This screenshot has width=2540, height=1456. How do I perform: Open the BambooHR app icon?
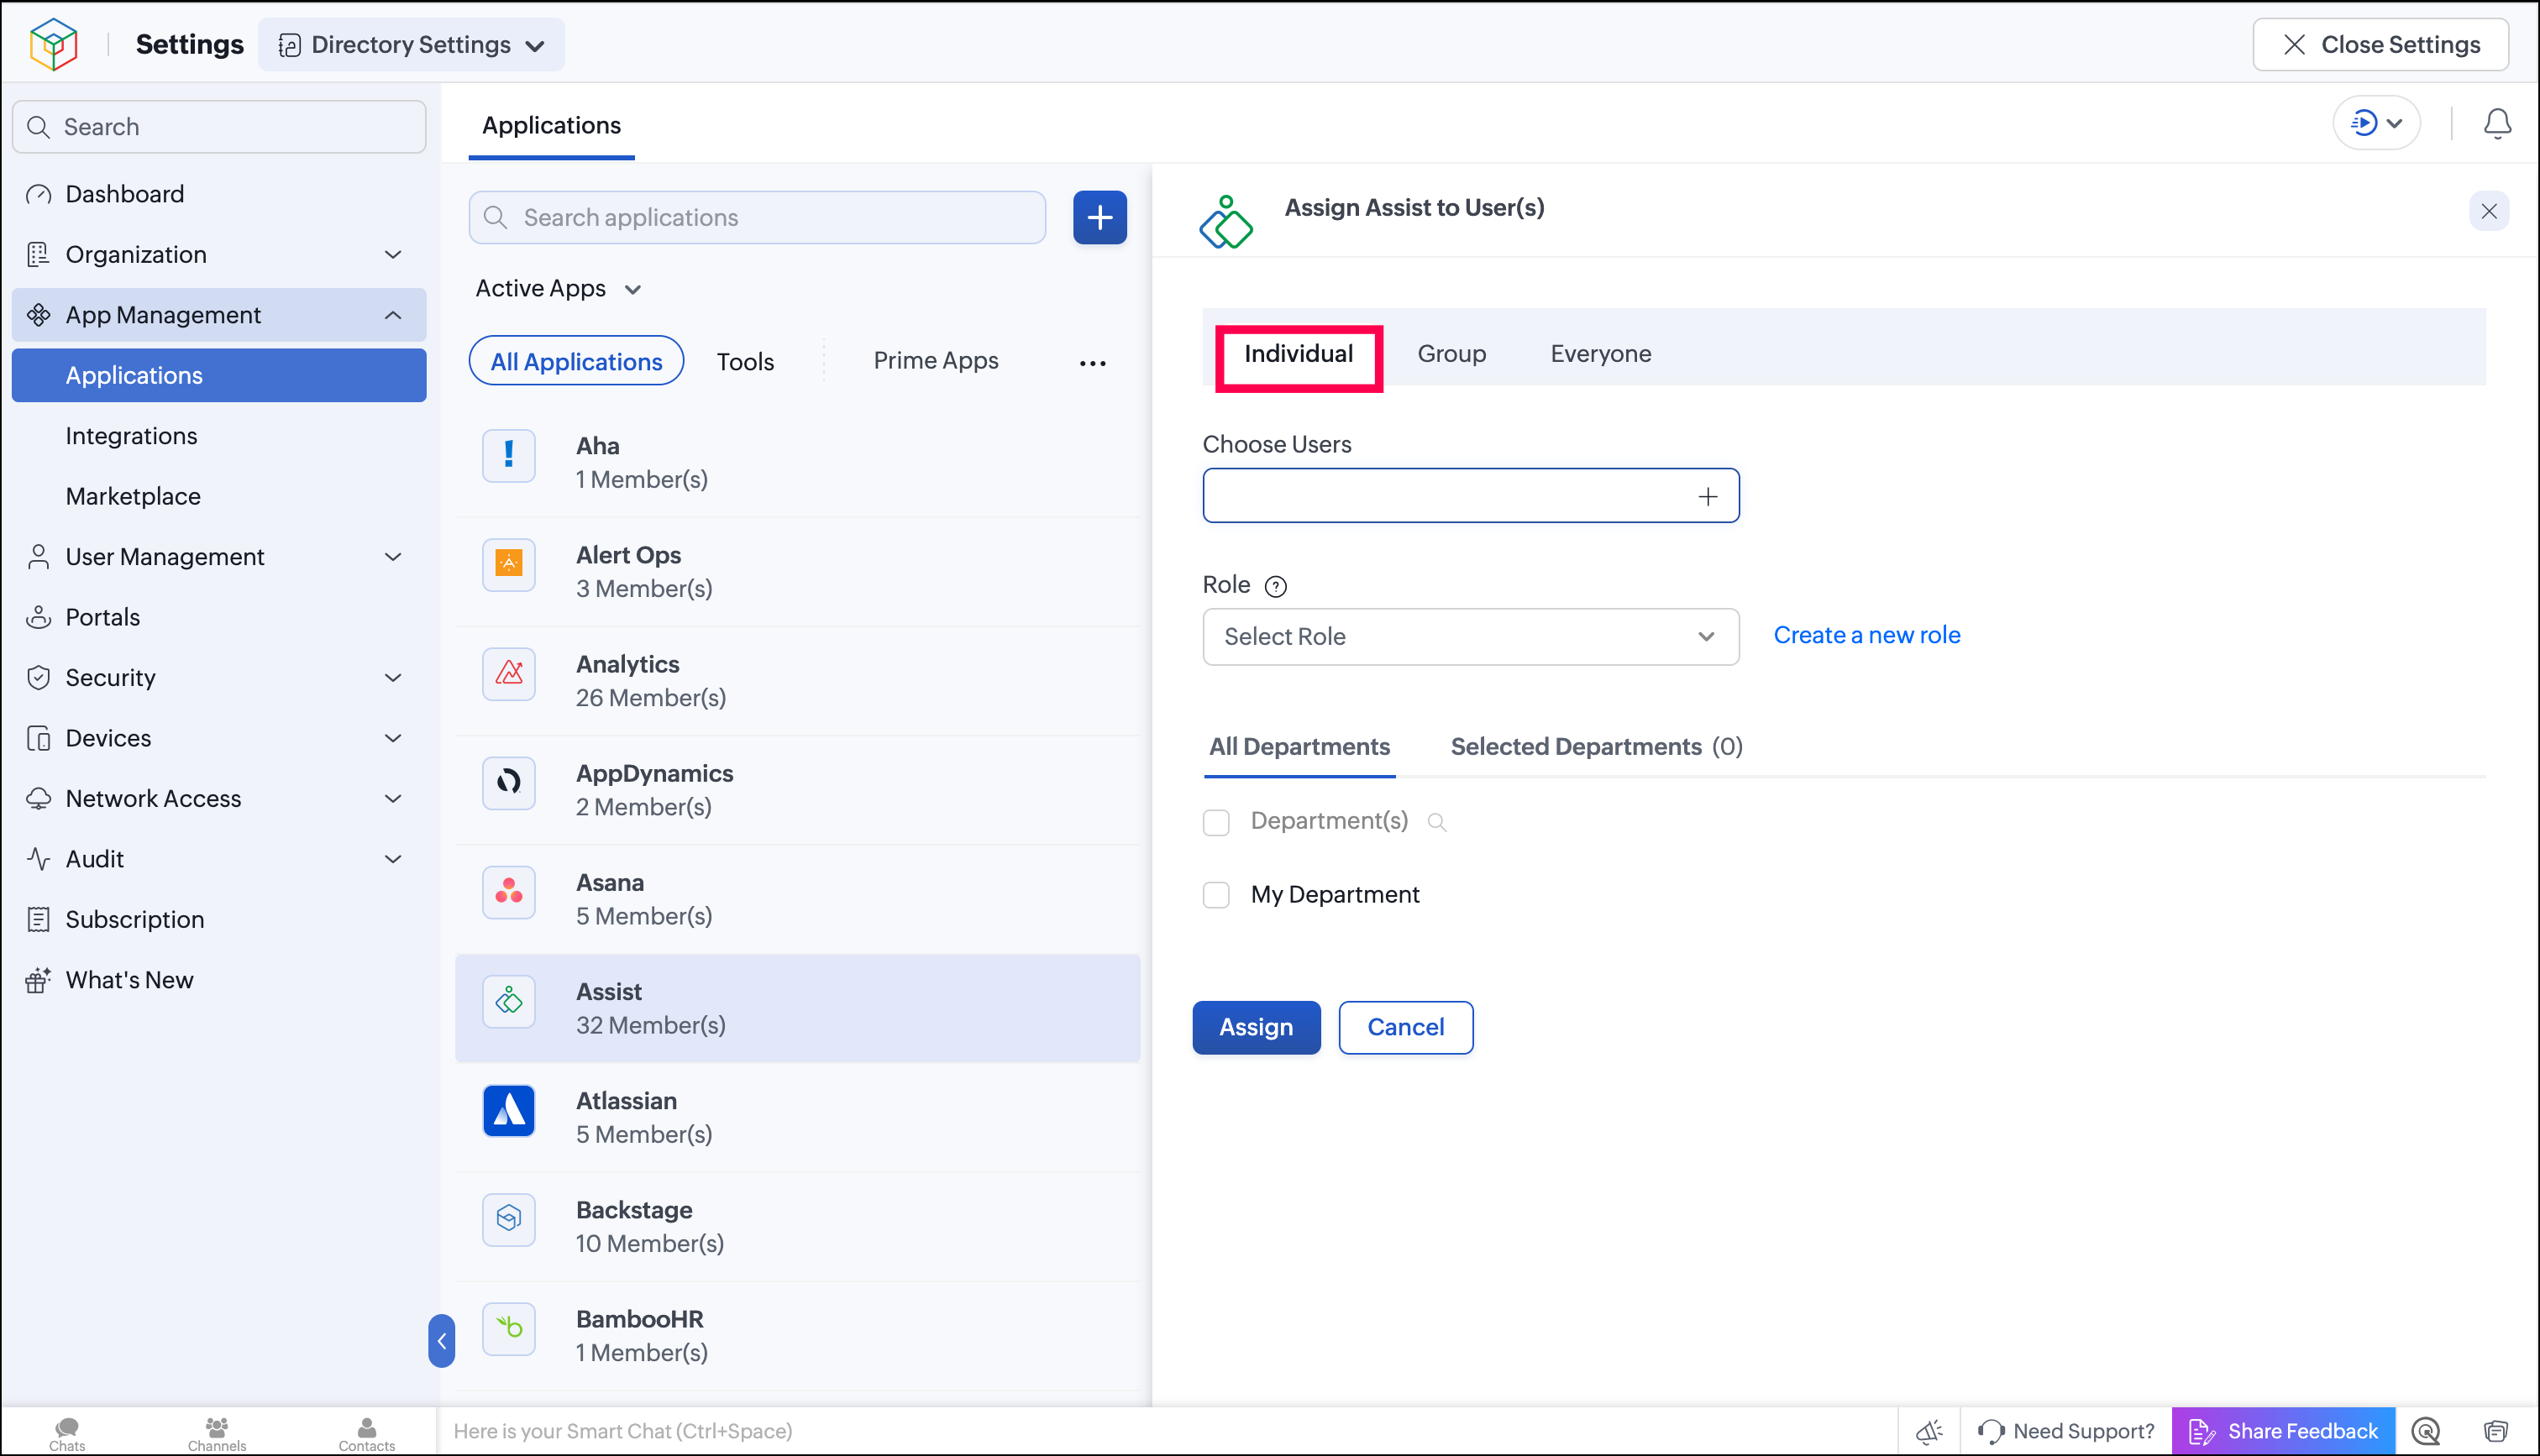[x=509, y=1328]
